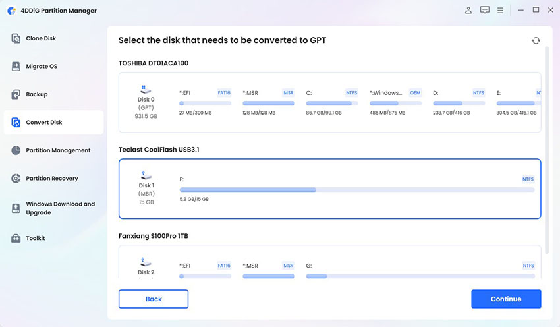
Task: Open the feedback message icon
Action: [x=485, y=11]
